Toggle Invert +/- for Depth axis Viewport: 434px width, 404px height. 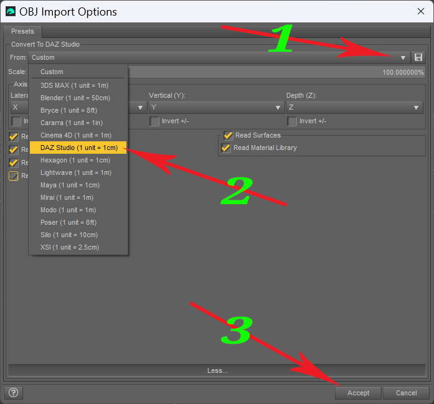[292, 121]
